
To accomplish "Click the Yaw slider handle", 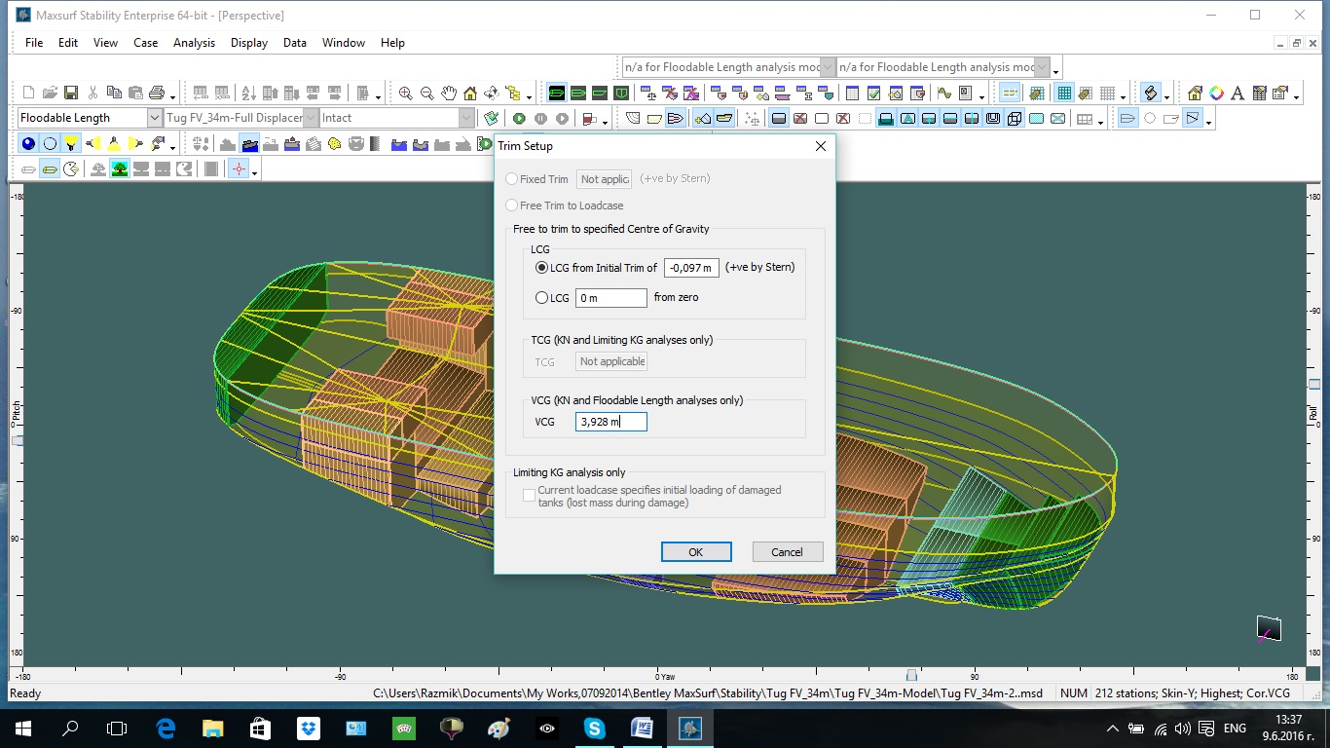I will 911,675.
